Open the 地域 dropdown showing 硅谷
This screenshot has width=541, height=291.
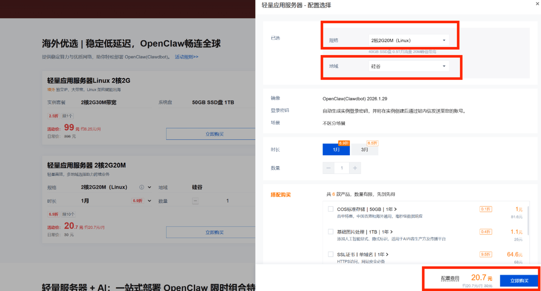coord(408,66)
